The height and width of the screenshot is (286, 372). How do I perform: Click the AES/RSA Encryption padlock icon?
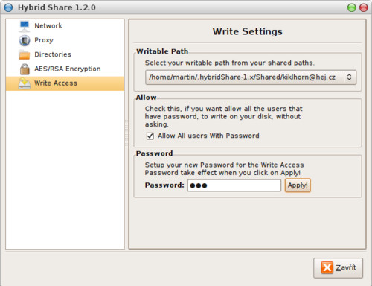[25, 69]
